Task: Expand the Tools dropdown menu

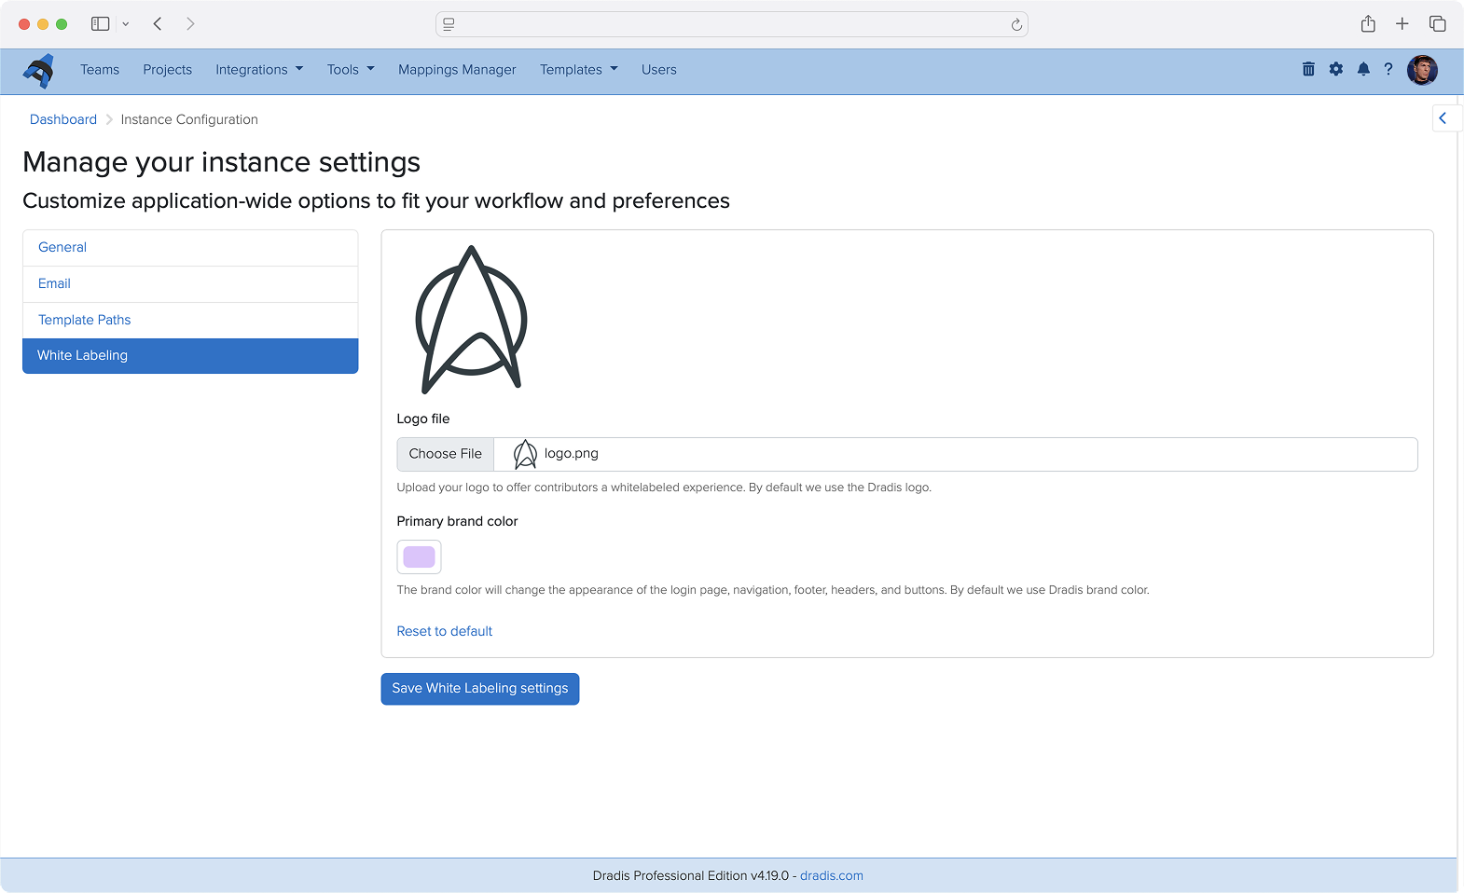Action: (351, 70)
